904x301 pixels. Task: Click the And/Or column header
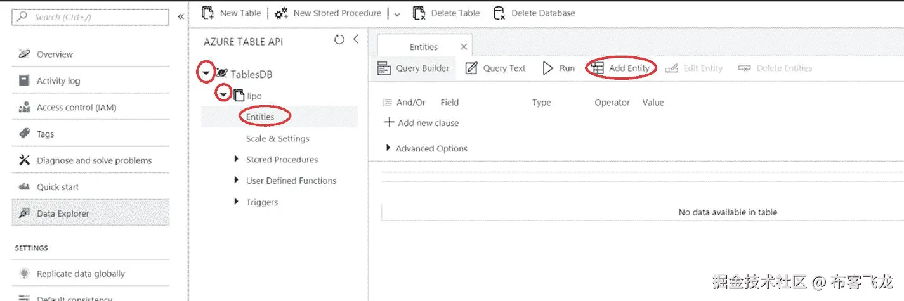tap(411, 103)
